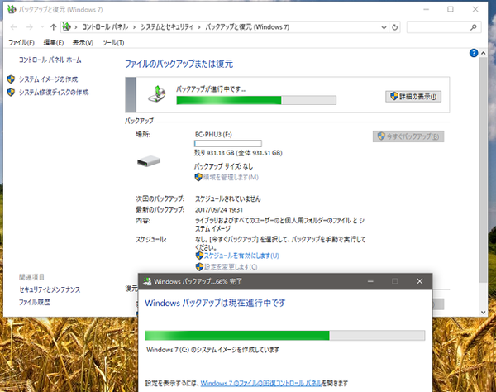Click 2017/09/24 19:31 latest backup date
Image resolution: width=496 pixels, height=392 pixels.
tap(219, 210)
